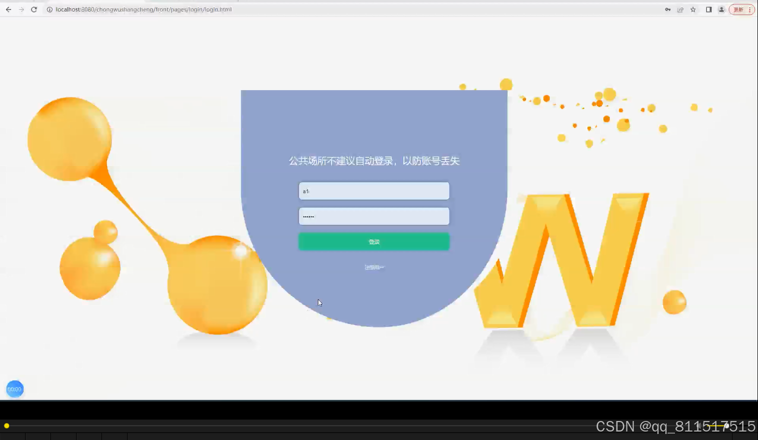Click the share page icon

pos(680,9)
